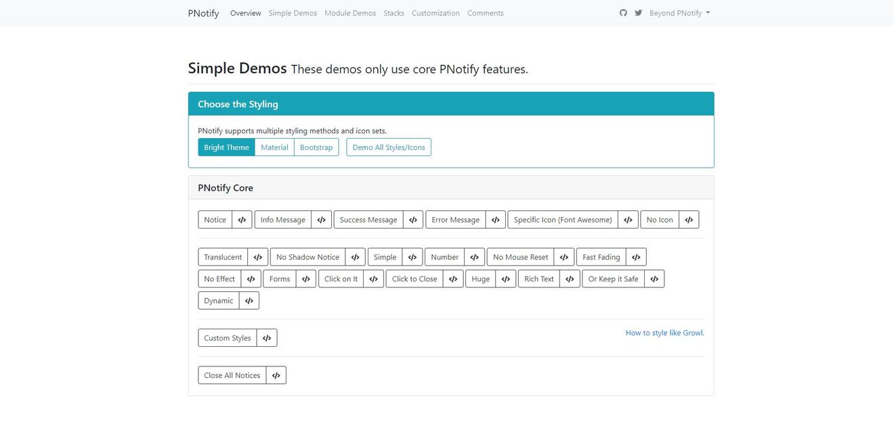Viewport: 894px width, 430px height.
Task: Choose the Bootstrap styling option
Action: (x=316, y=147)
